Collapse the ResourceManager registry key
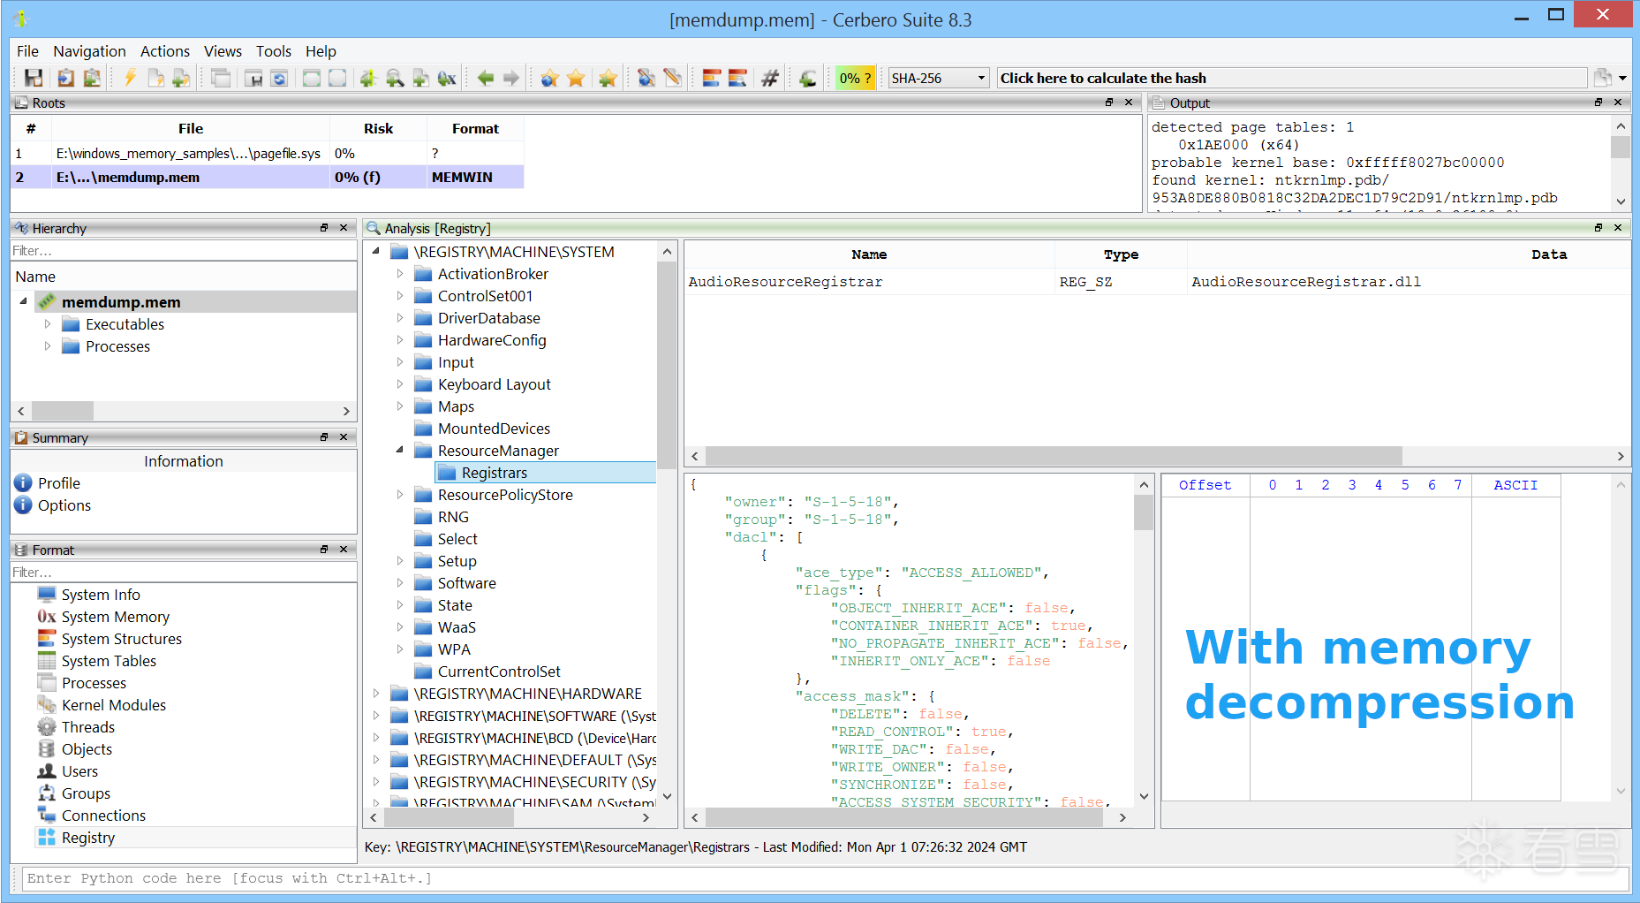Image resolution: width=1640 pixels, height=903 pixels. (x=400, y=451)
